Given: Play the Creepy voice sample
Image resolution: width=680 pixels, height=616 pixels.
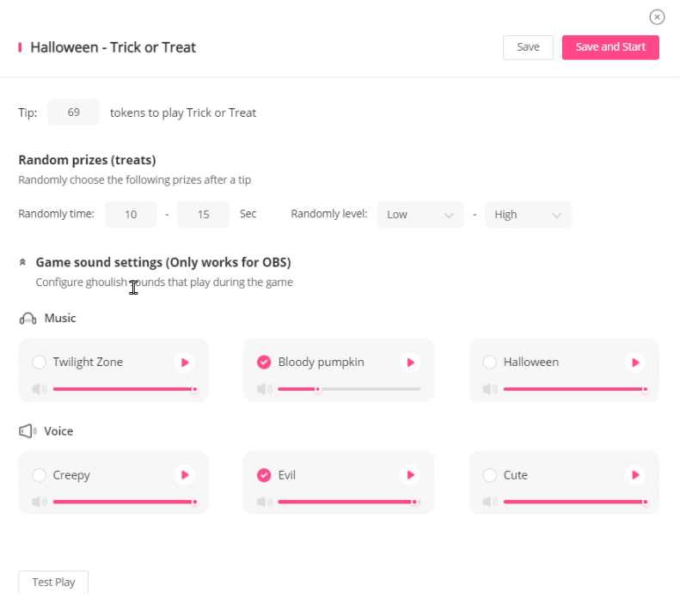Looking at the screenshot, I should 184,475.
